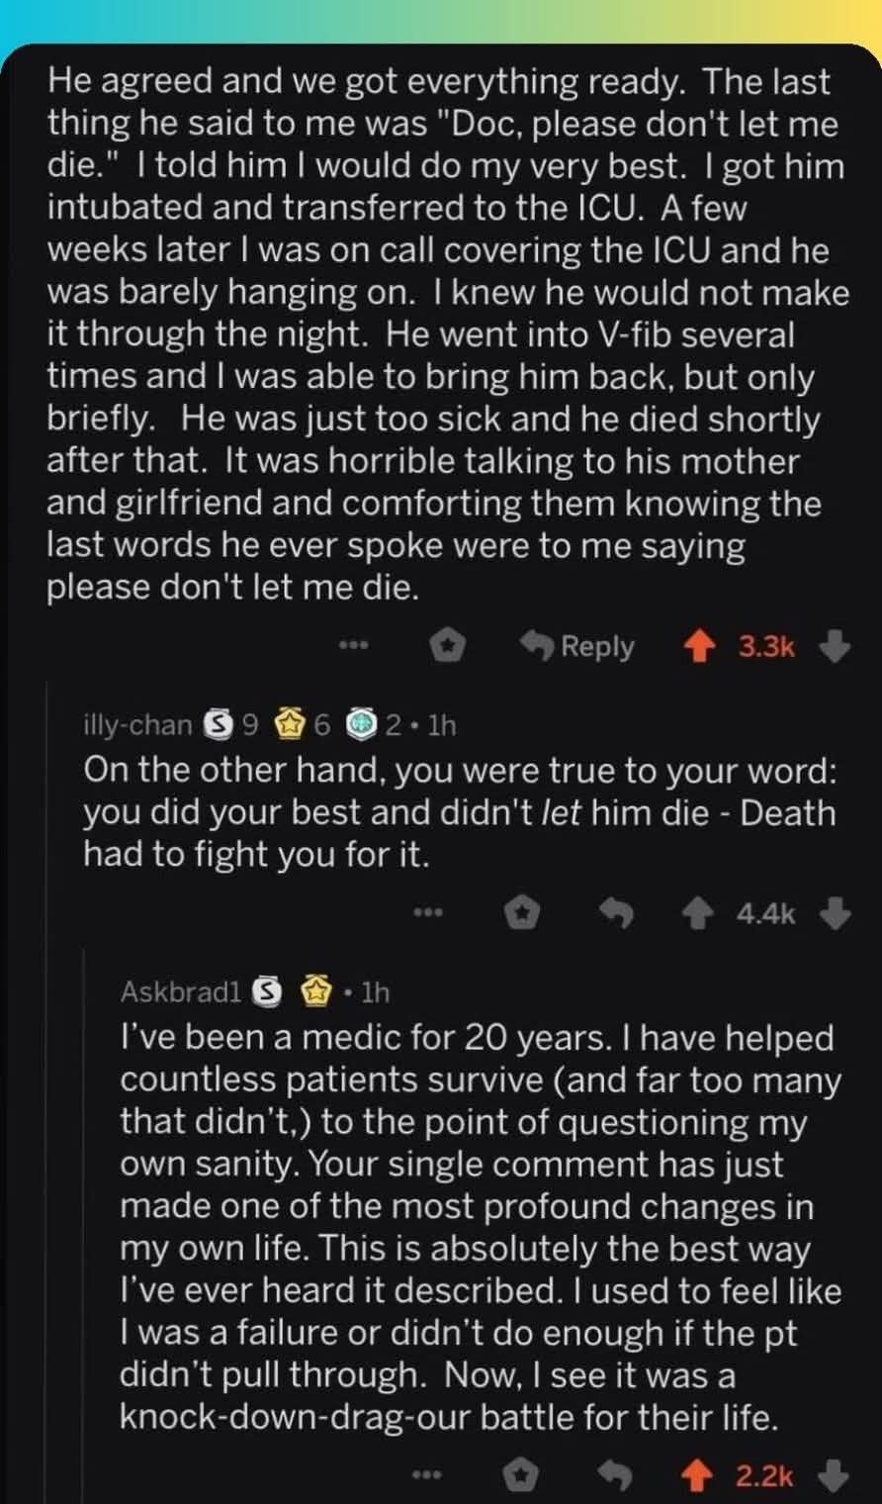Downvote the comment with 3.3k points
Screen dimensions: 882x1504
836,647
